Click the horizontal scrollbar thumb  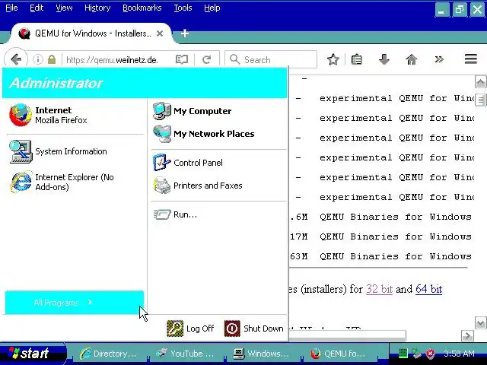pos(347,336)
